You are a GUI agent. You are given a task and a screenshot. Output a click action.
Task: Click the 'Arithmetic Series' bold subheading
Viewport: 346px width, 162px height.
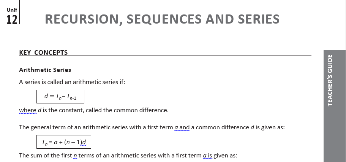(45, 70)
